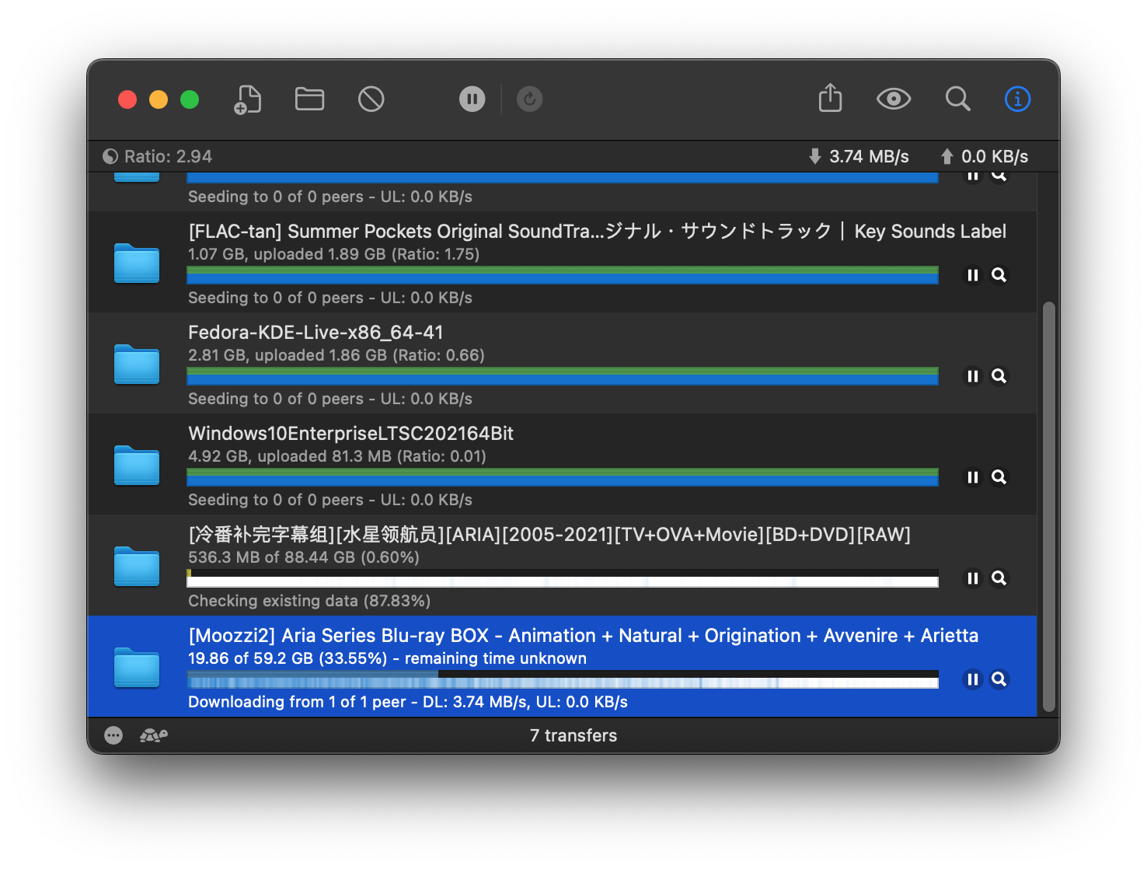Viewport: 1147px width, 869px height.
Task: Toggle Quick Look eye icon
Action: point(893,99)
